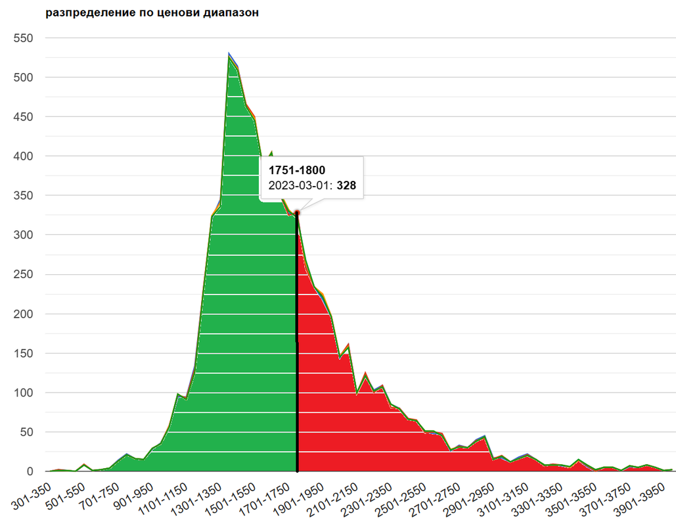Click the y-axis label 500

pos(23,77)
